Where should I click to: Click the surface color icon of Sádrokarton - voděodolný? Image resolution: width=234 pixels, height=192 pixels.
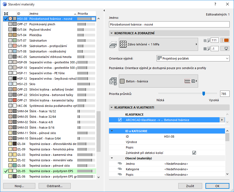pos(15,51)
